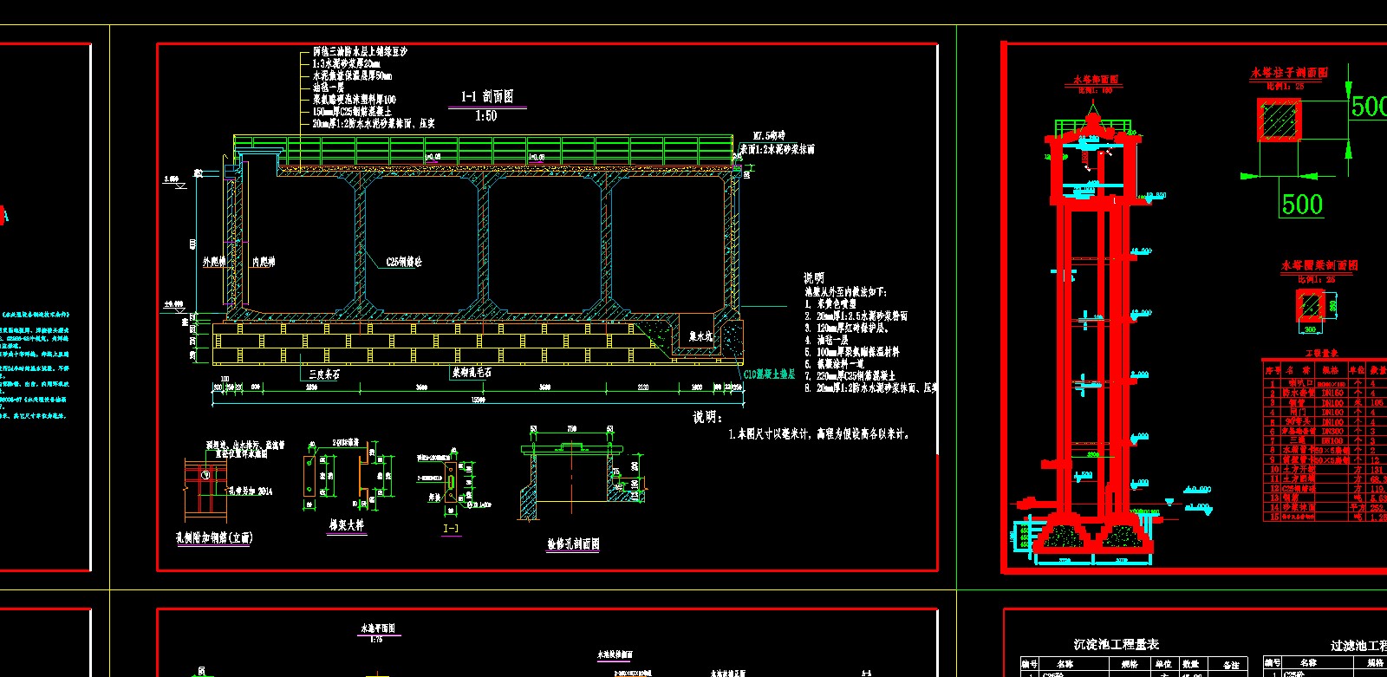This screenshot has width=1387, height=677.
Task: Click the 1:50 scale label under section title
Action: [485, 116]
